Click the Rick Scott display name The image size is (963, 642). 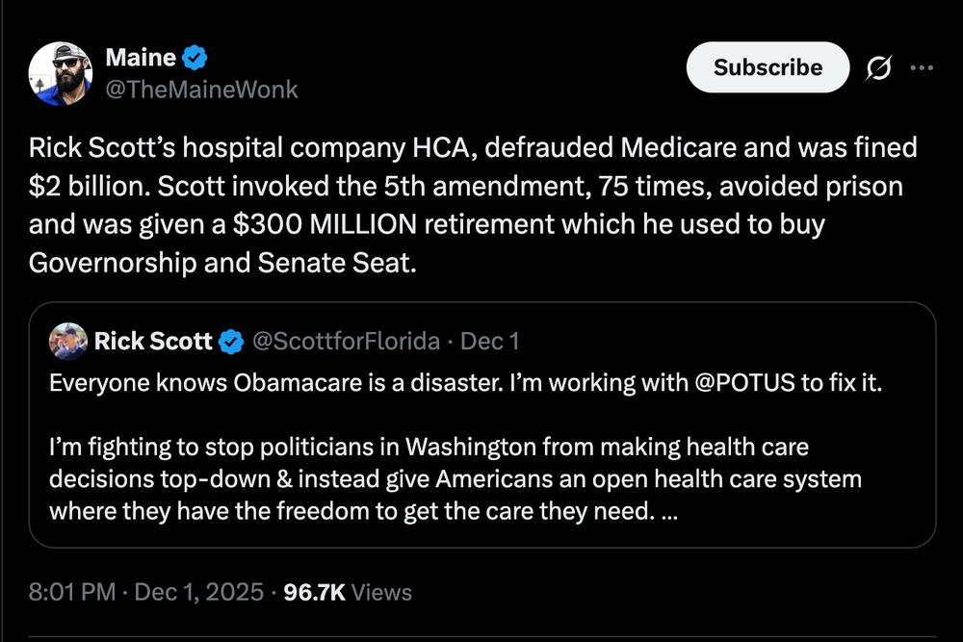(153, 341)
